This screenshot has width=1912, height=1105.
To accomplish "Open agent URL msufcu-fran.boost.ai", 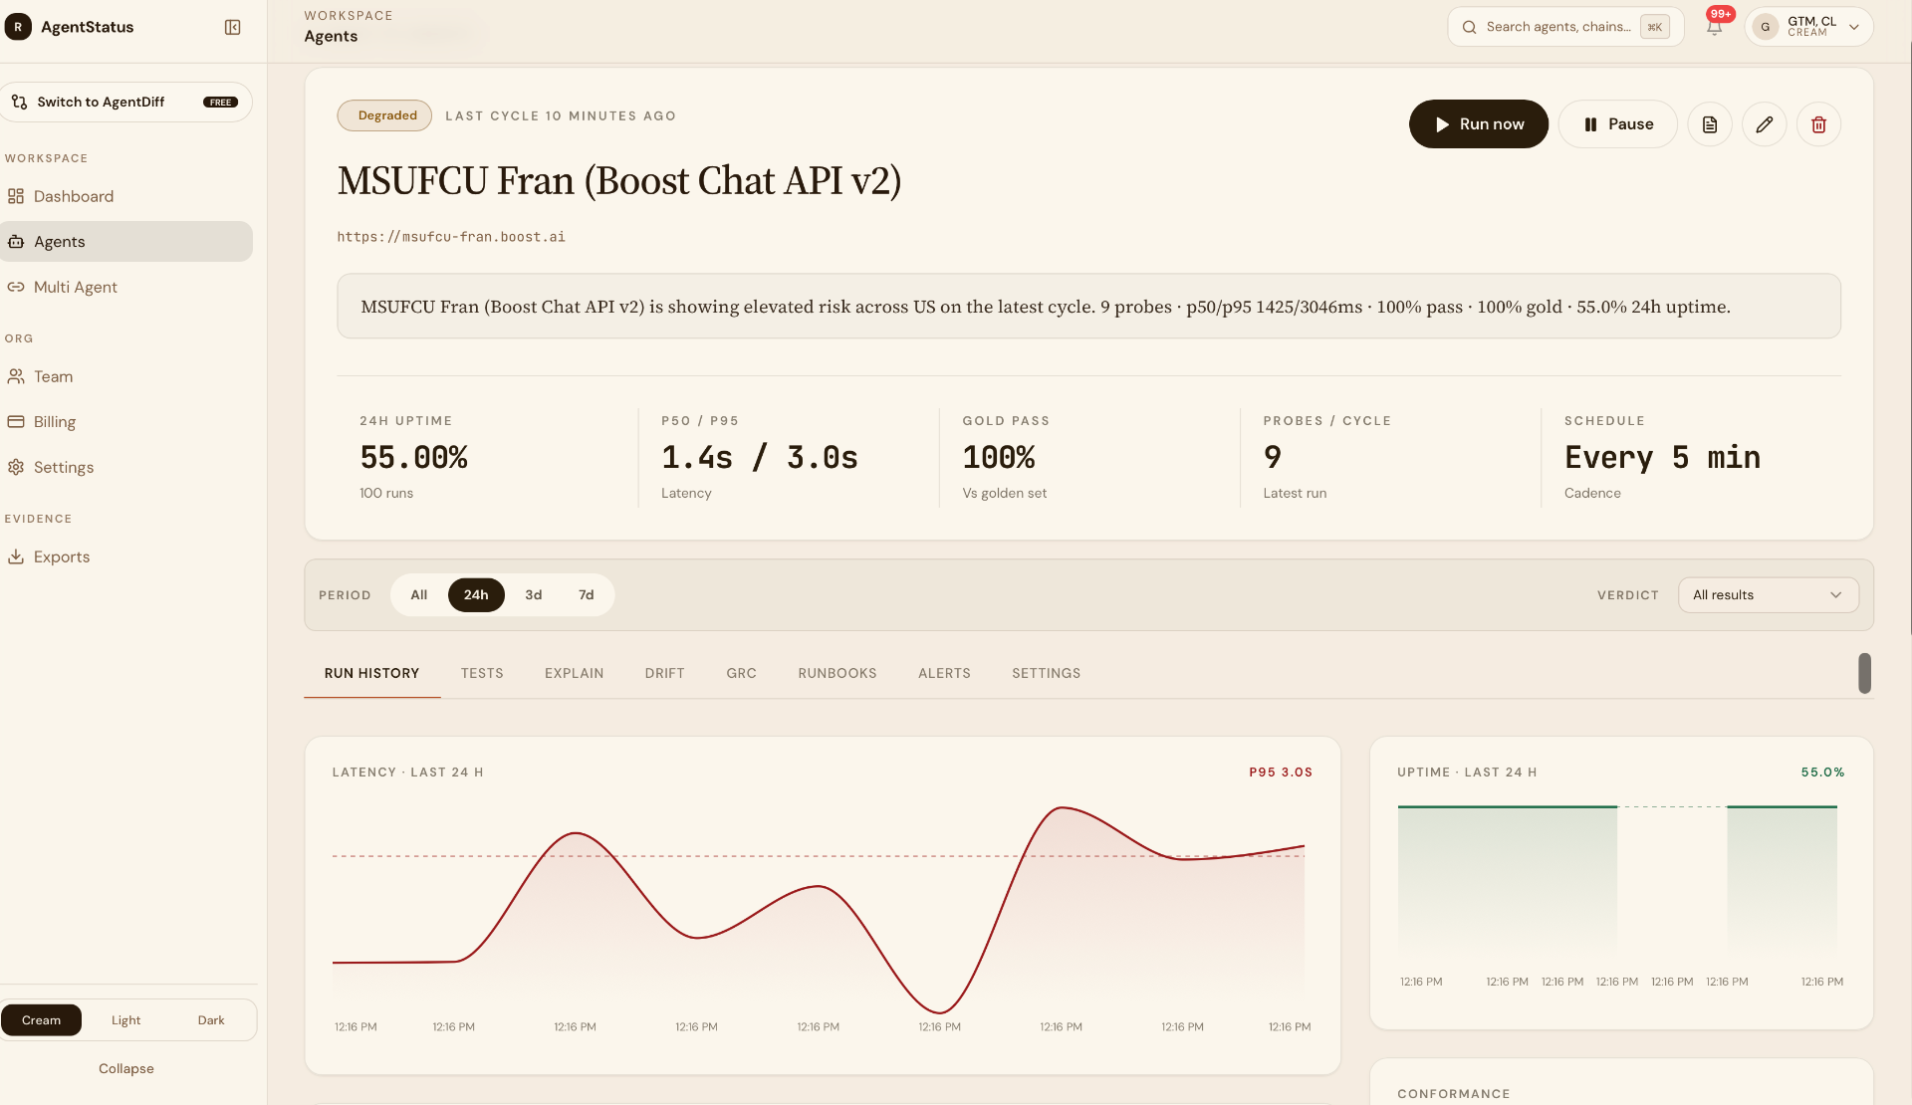I will (x=451, y=237).
